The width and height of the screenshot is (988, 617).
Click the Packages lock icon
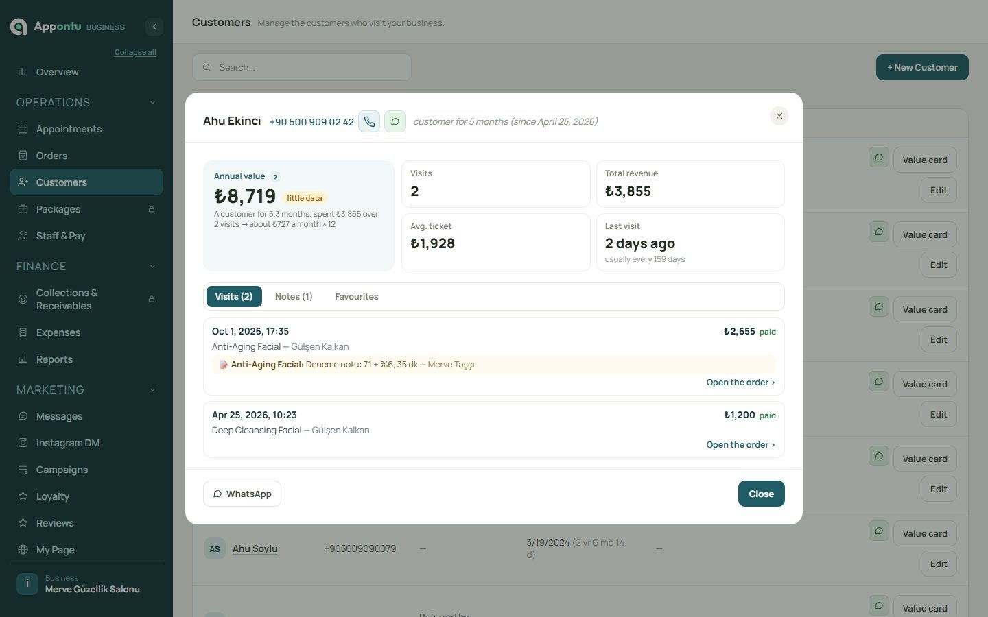click(x=152, y=209)
